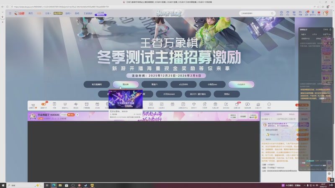The width and height of the screenshot is (335, 188).
Task: Click the location-pin creator center icon
Action: click(313, 13)
